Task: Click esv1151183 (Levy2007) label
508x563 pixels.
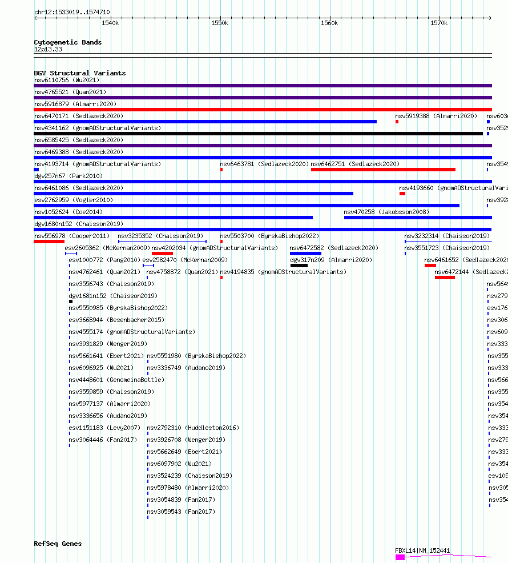Action: click(x=104, y=428)
